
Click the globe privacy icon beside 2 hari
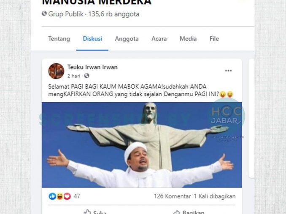point(86,76)
